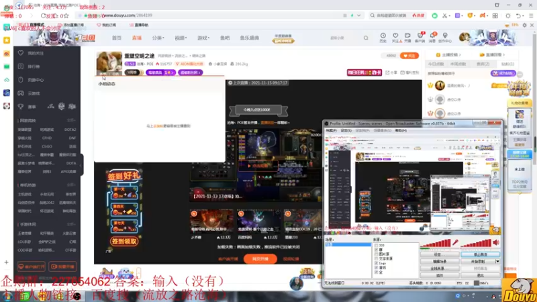Open 消息 bell icon with badge
The height and width of the screenshot is (302, 537).
pos(432,36)
